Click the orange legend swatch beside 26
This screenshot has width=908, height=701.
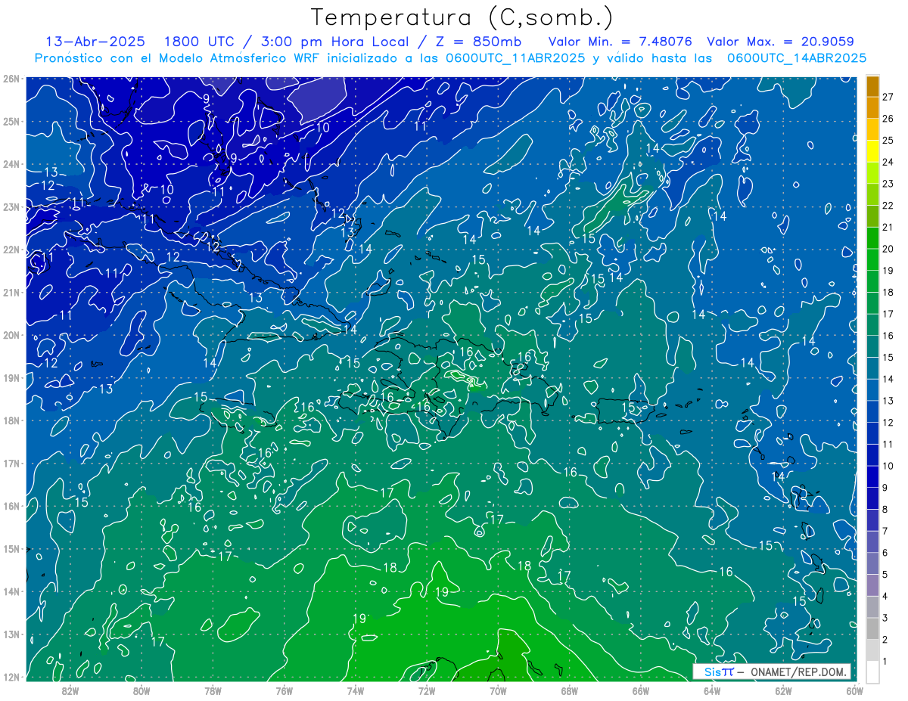pyautogui.click(x=872, y=107)
